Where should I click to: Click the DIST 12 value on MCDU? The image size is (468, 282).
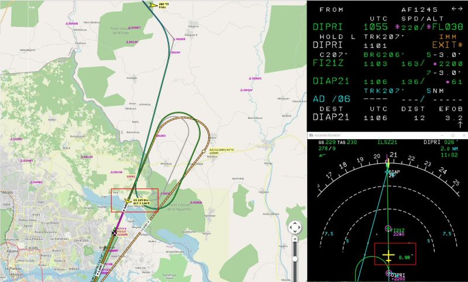419,118
